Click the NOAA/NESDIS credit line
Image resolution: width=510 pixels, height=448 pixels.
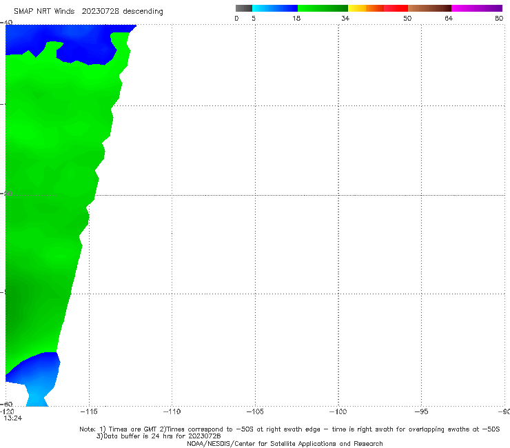(285, 443)
